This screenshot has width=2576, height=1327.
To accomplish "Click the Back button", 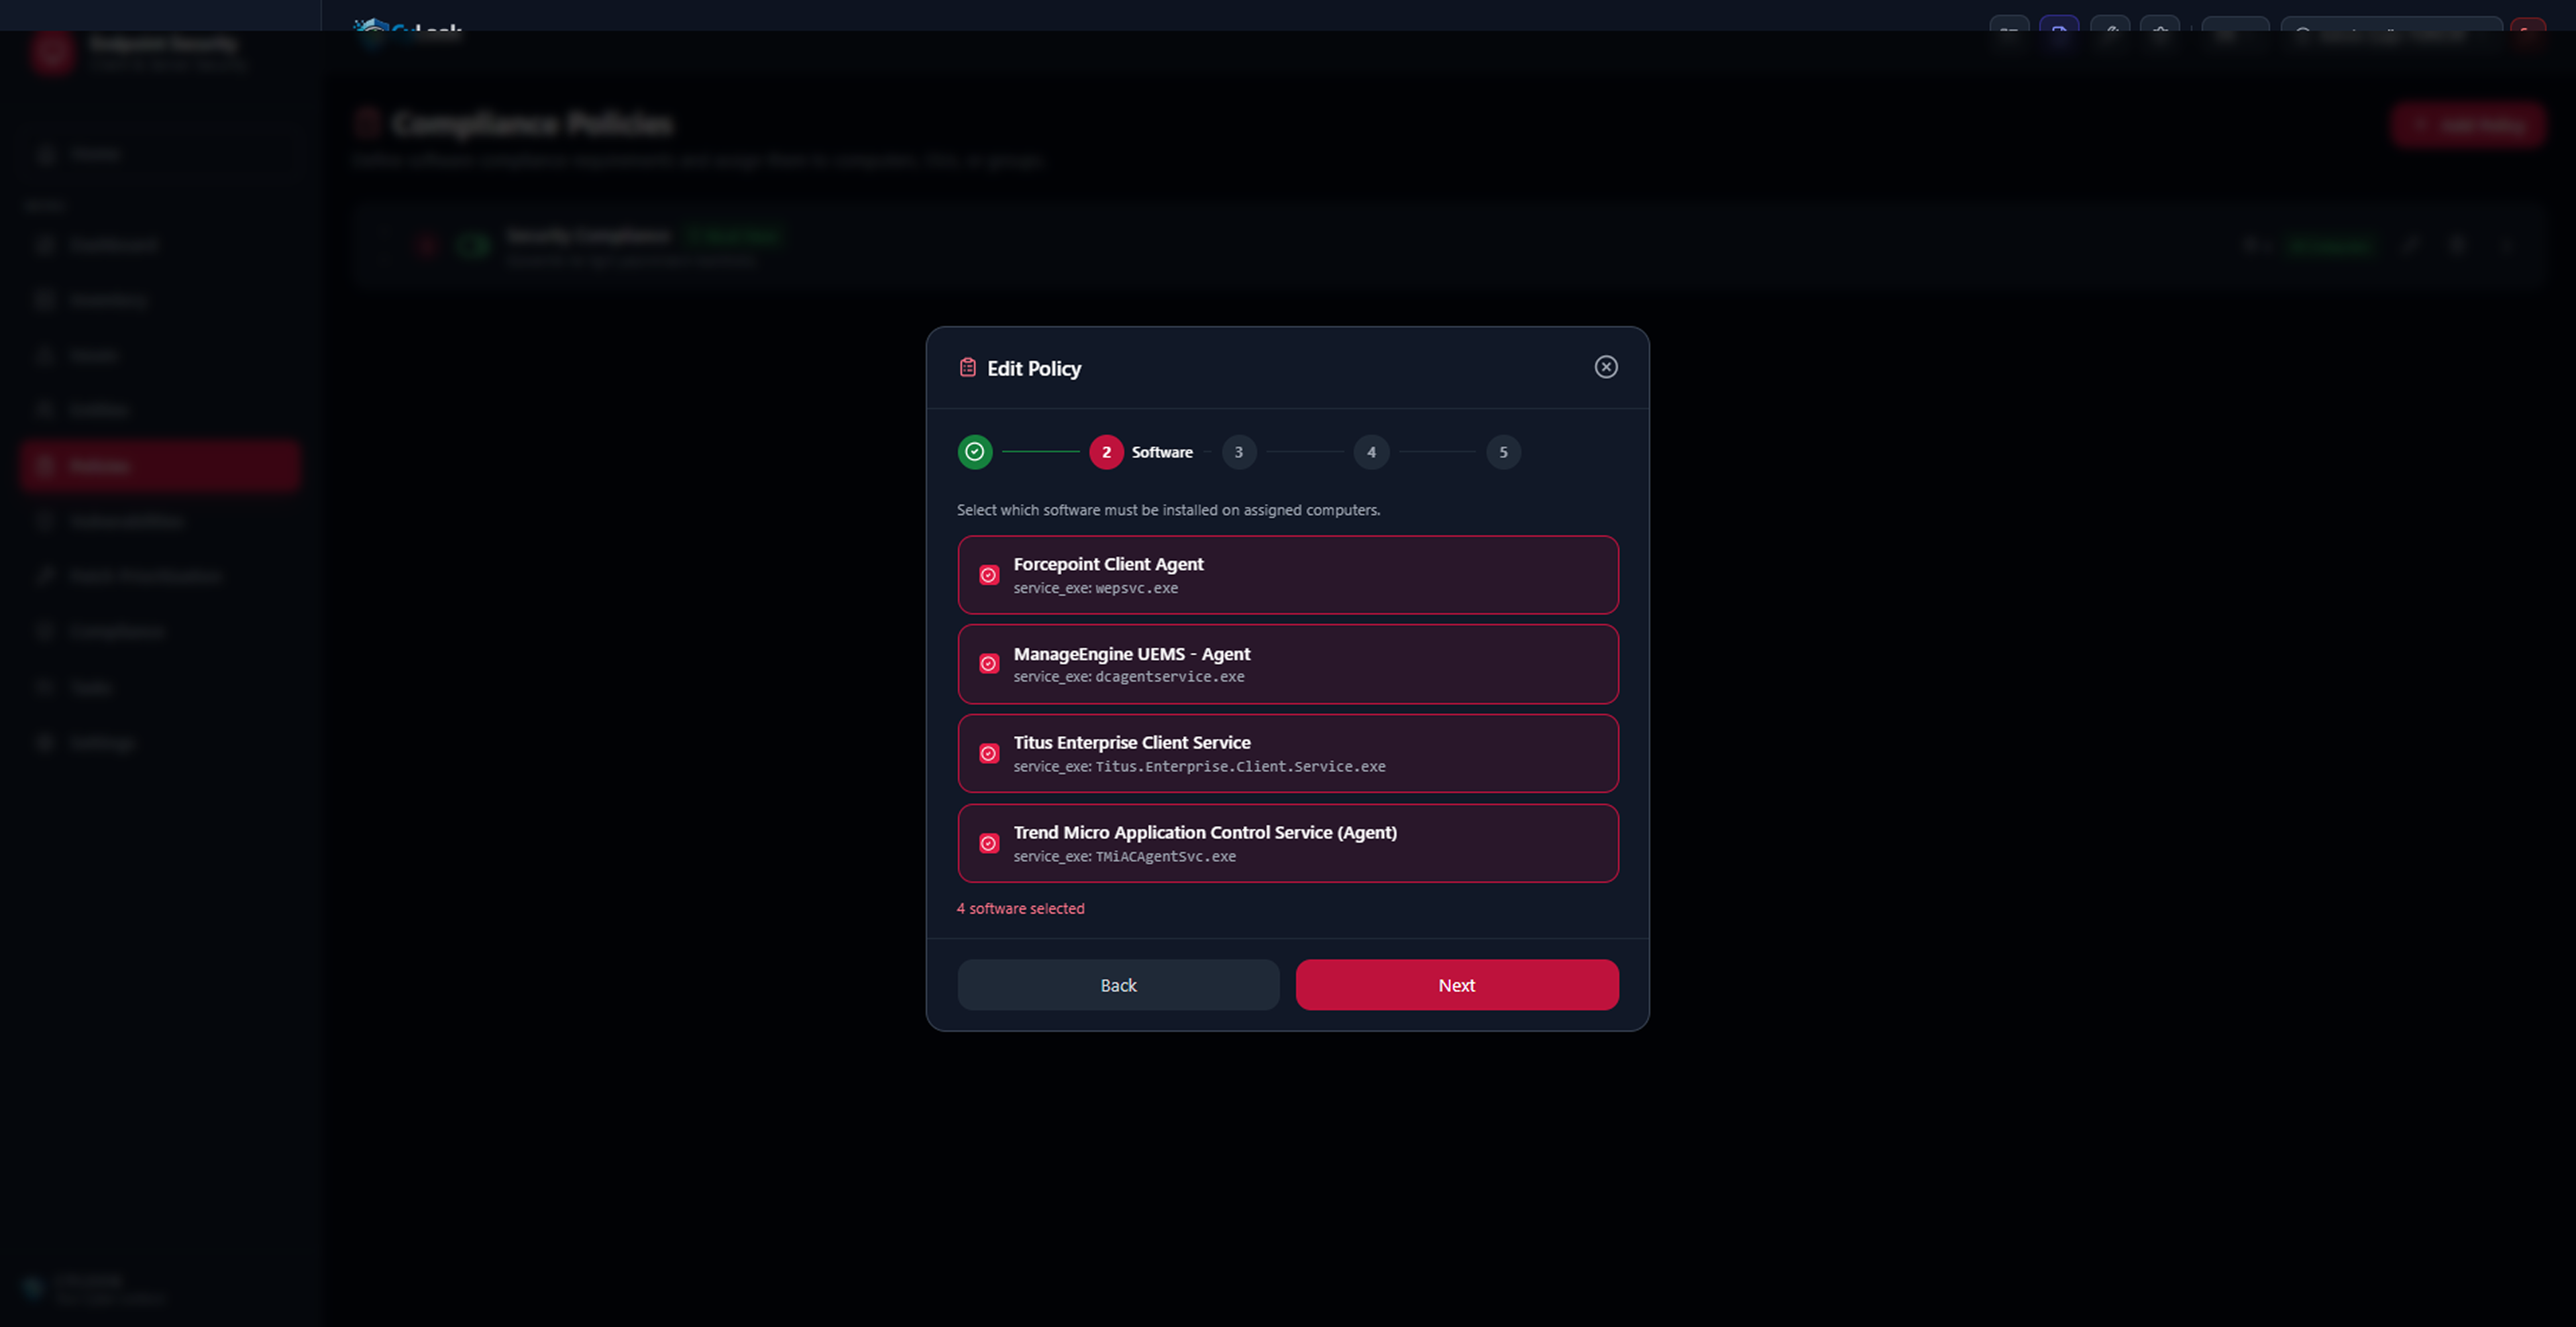I will point(1118,985).
